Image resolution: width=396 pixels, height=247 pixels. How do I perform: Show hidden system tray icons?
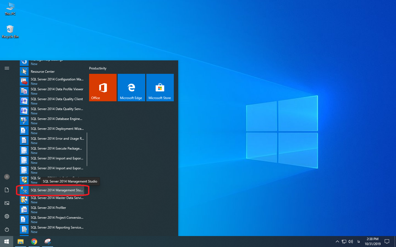(x=337, y=242)
